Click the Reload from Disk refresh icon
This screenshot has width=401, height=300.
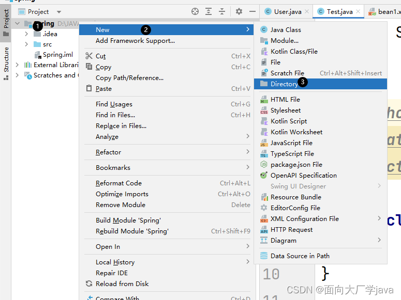coord(89,283)
